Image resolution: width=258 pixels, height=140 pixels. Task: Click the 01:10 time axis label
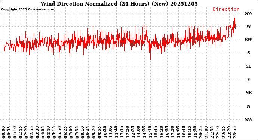coord(15,133)
